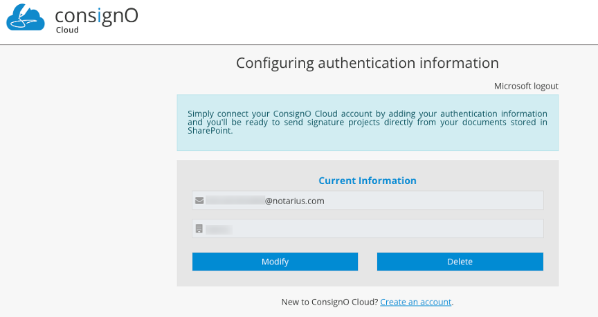Click the @notarius.com domain text

295,201
